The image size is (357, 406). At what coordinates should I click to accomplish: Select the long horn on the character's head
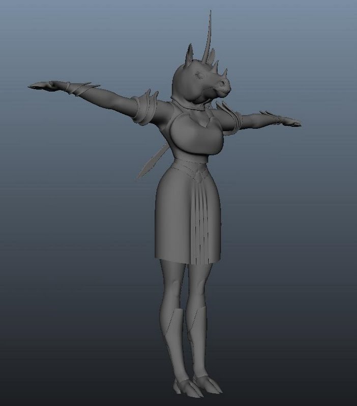[x=208, y=36]
